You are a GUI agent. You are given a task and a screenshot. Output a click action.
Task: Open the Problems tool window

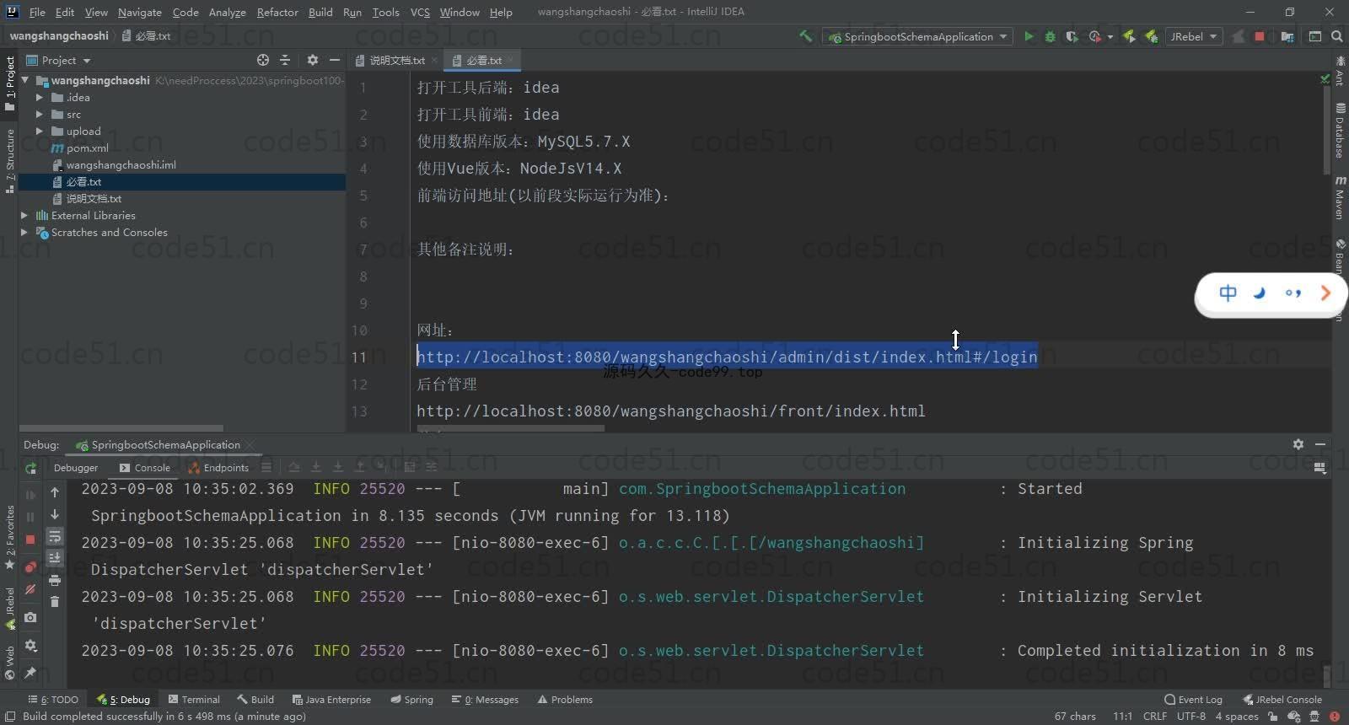coord(565,700)
